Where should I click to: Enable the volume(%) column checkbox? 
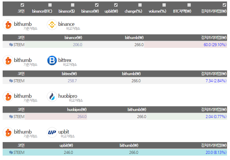(x=164, y=5)
